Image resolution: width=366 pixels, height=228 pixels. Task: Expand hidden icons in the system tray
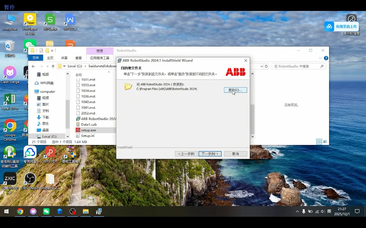pos(297,211)
